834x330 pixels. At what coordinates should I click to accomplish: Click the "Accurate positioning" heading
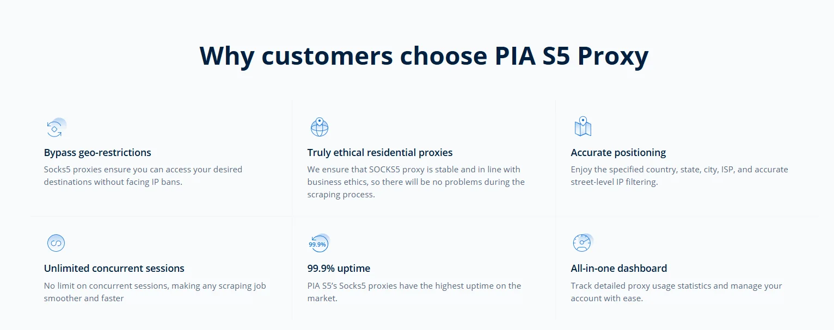(618, 153)
